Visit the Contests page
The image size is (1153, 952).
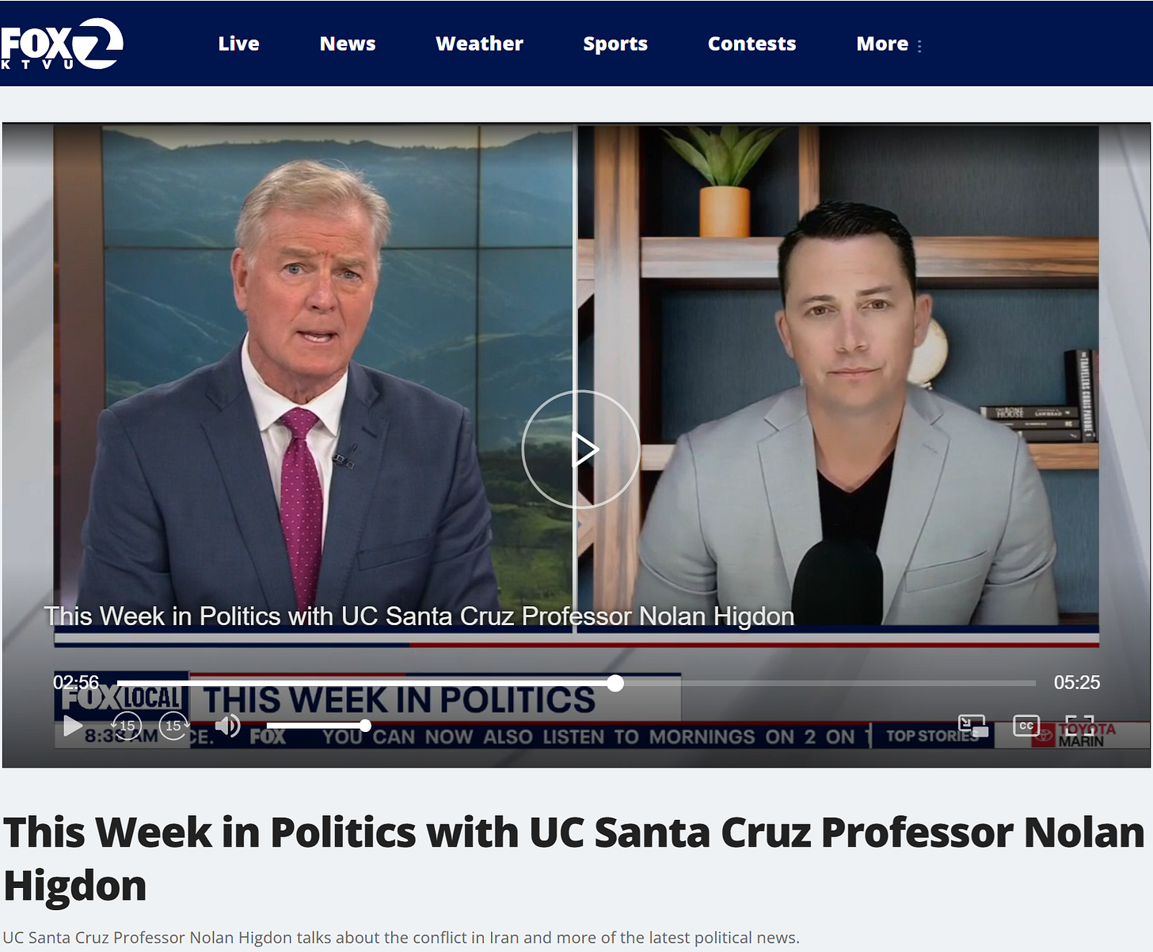752,44
